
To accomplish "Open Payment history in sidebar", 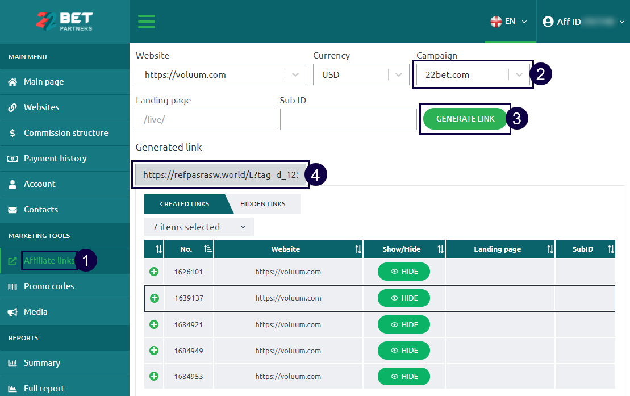I will pyautogui.click(x=55, y=159).
